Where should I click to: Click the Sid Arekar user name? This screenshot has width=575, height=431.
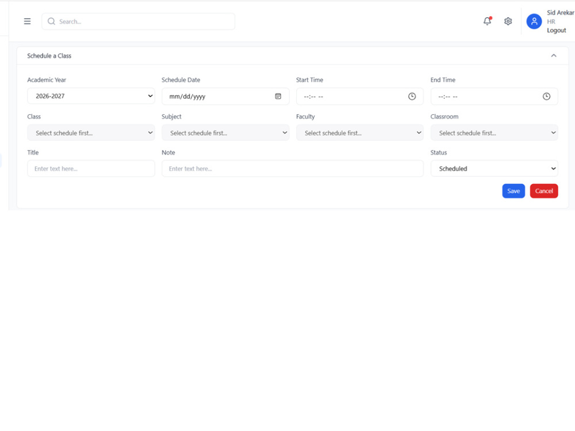tap(560, 13)
